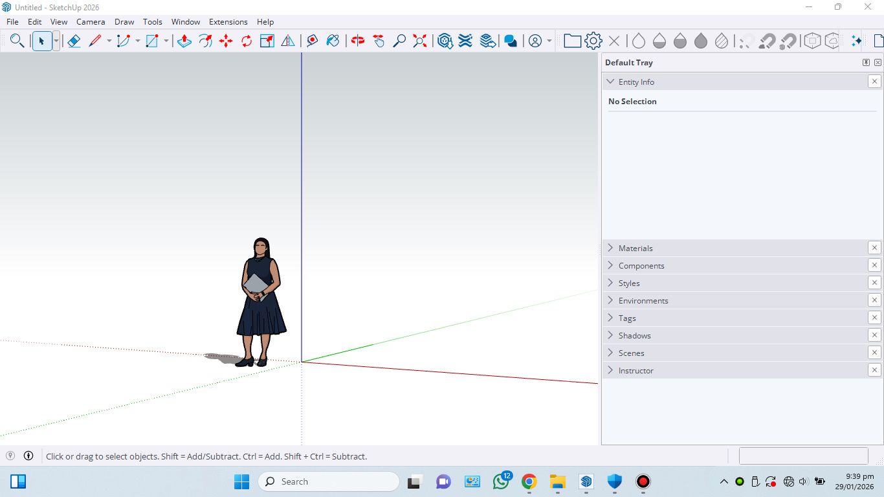
Task: Click the geo-location pin in status bar
Action: 10,456
